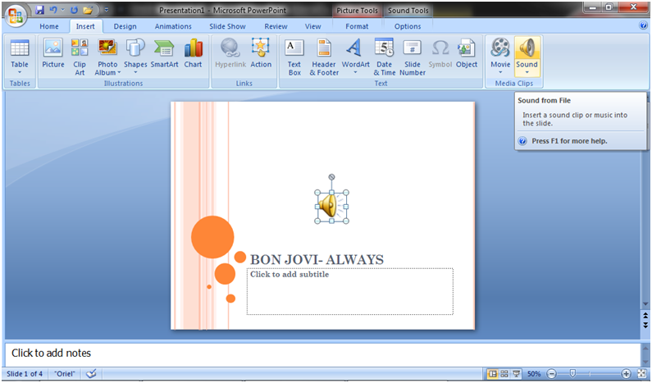Undo last action in quick access toolbar
Image resolution: width=652 pixels, height=383 pixels.
coord(53,10)
